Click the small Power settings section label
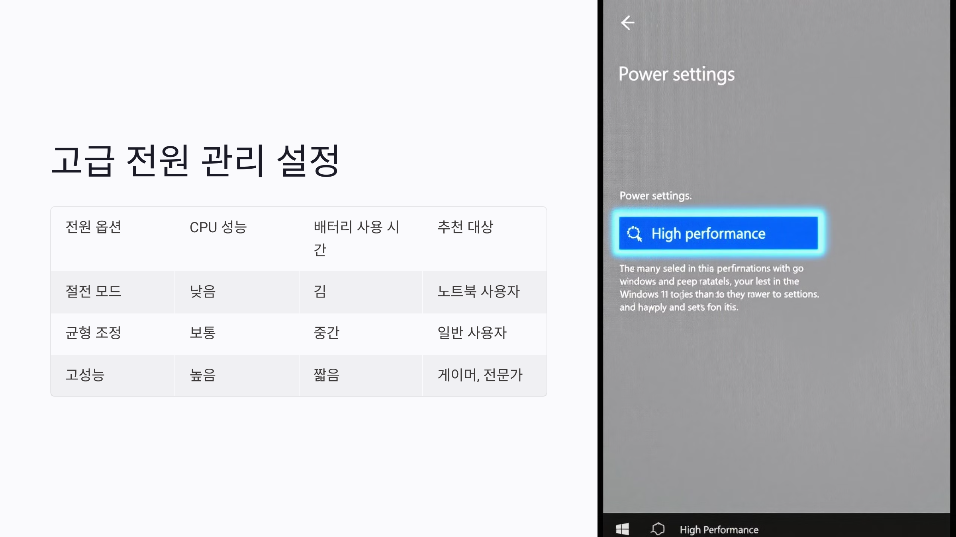The height and width of the screenshot is (537, 956). click(x=655, y=196)
